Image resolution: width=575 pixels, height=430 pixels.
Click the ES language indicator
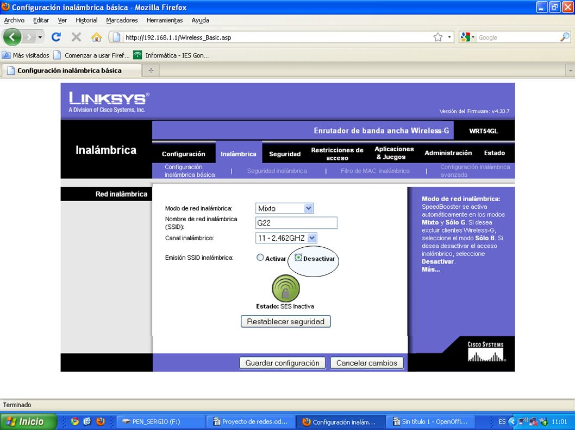coord(502,421)
